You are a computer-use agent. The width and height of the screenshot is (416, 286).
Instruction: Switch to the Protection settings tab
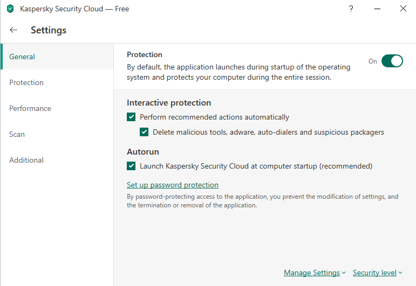[26, 82]
